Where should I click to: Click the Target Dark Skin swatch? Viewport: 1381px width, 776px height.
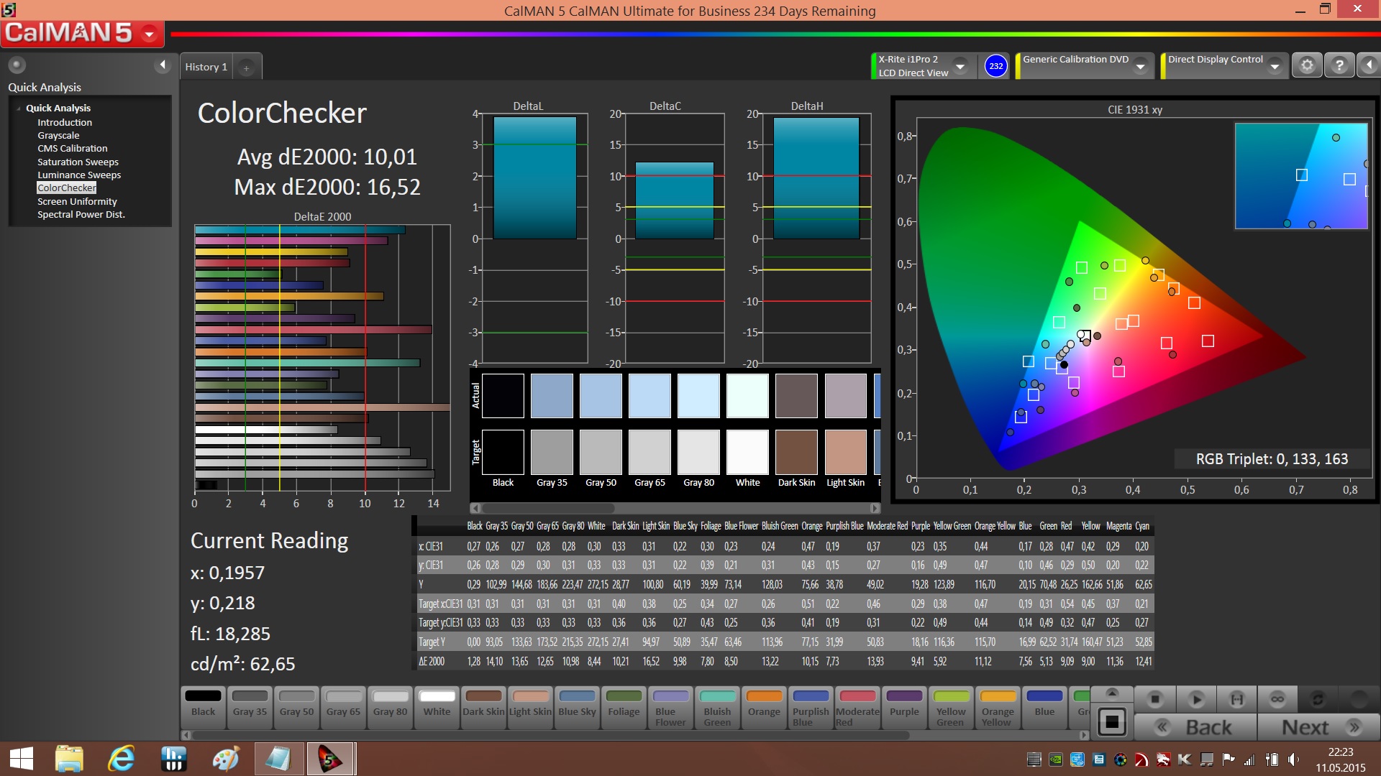point(796,452)
